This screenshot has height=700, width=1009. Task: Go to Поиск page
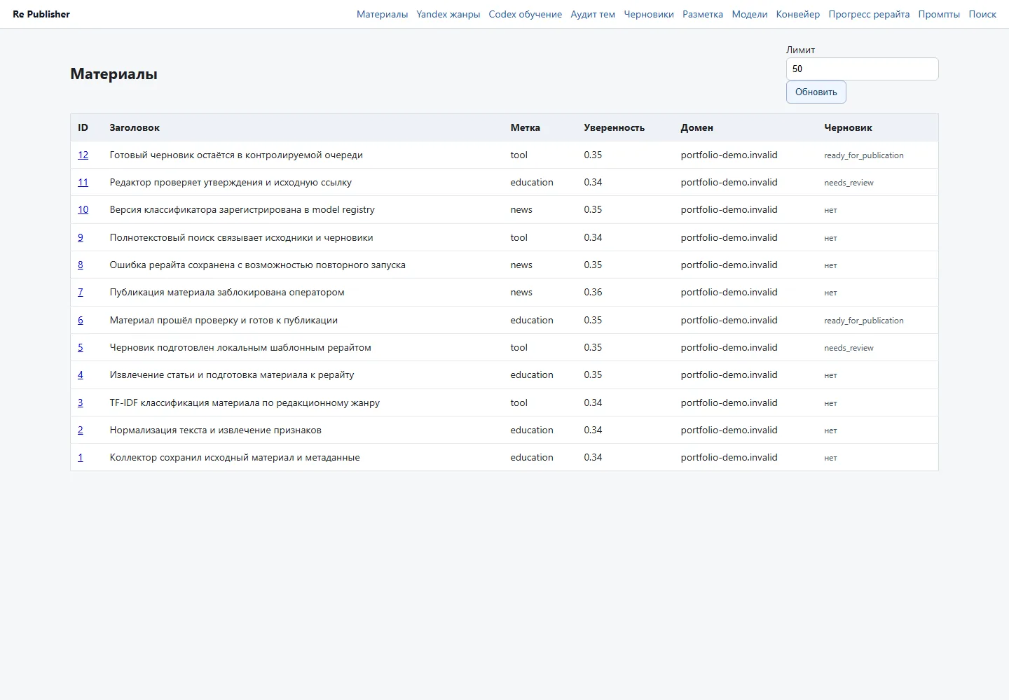tap(982, 14)
